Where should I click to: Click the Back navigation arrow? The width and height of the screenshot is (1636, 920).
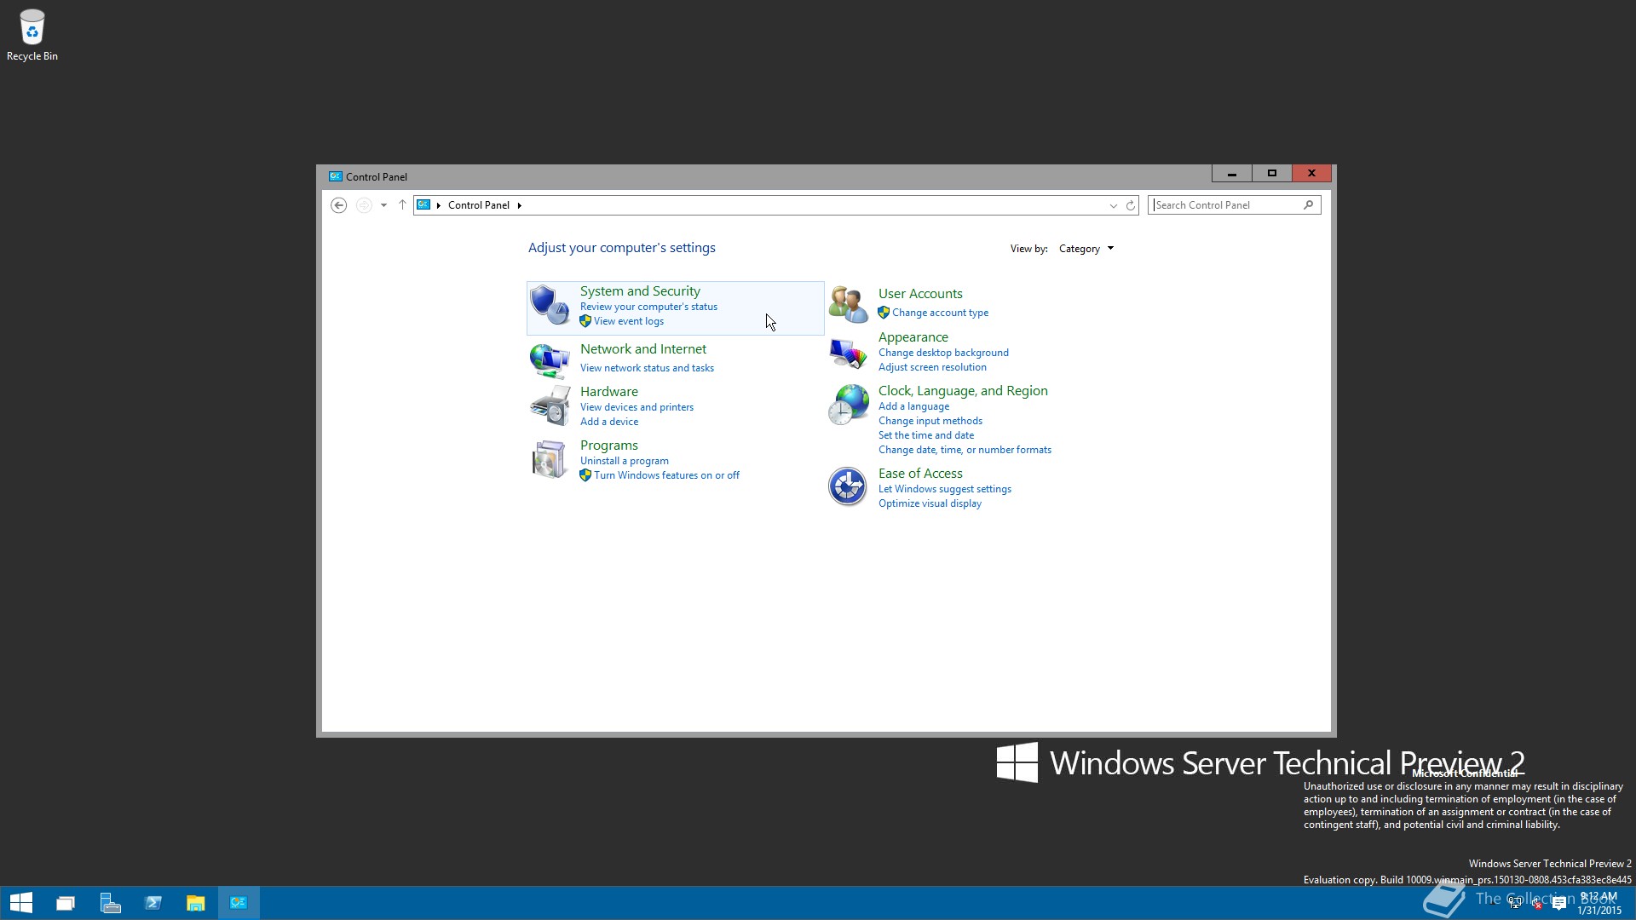point(338,205)
